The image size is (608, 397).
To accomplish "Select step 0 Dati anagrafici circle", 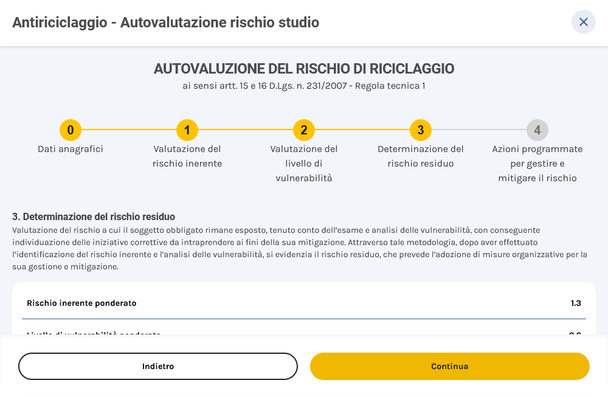I will pos(71,129).
